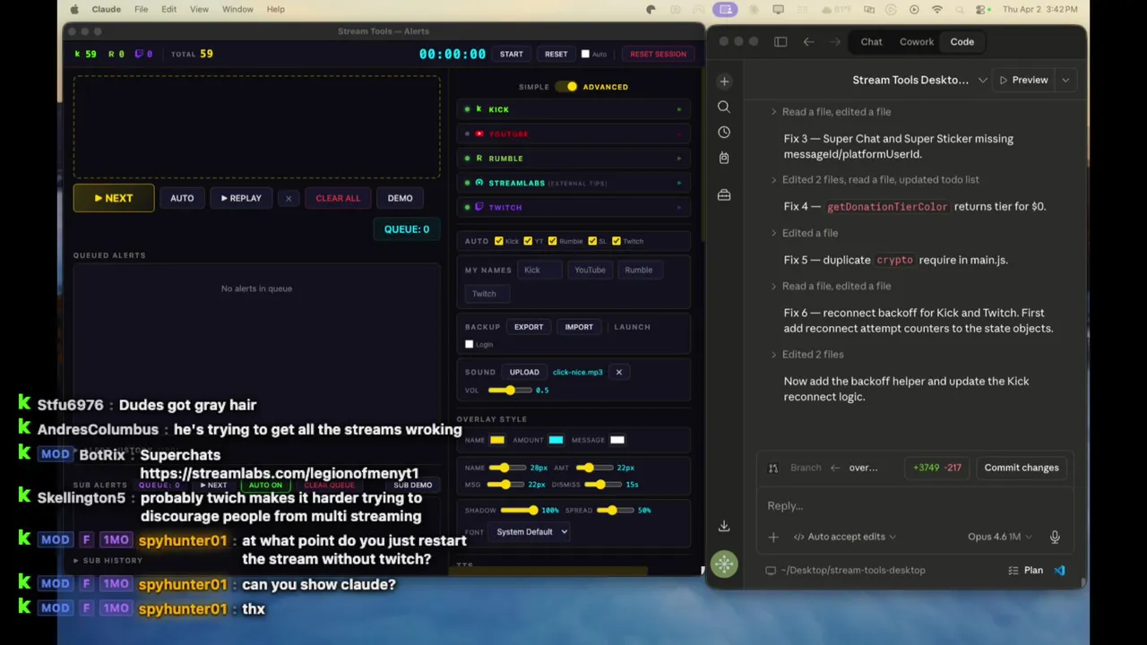
Task: Click the git branch icon
Action: (773, 468)
